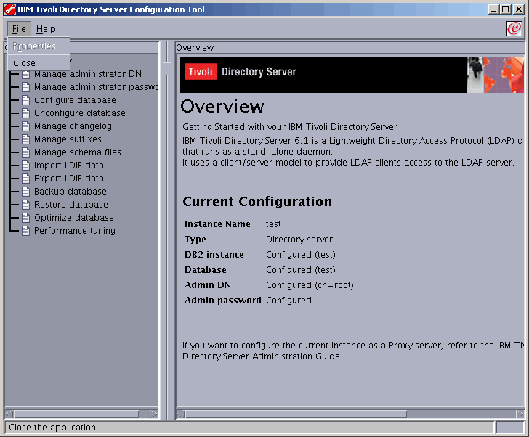Open Manage schema files task
The width and height of the screenshot is (529, 437).
(x=77, y=152)
